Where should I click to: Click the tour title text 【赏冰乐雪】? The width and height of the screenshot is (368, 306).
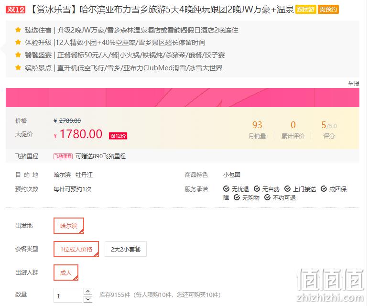pyautogui.click(x=54, y=10)
